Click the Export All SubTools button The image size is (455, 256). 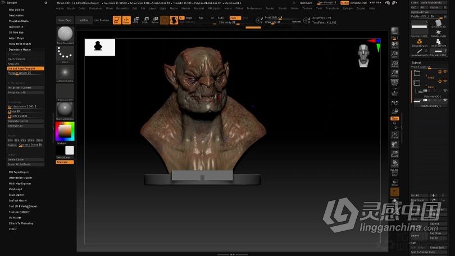pyautogui.click(x=25, y=164)
